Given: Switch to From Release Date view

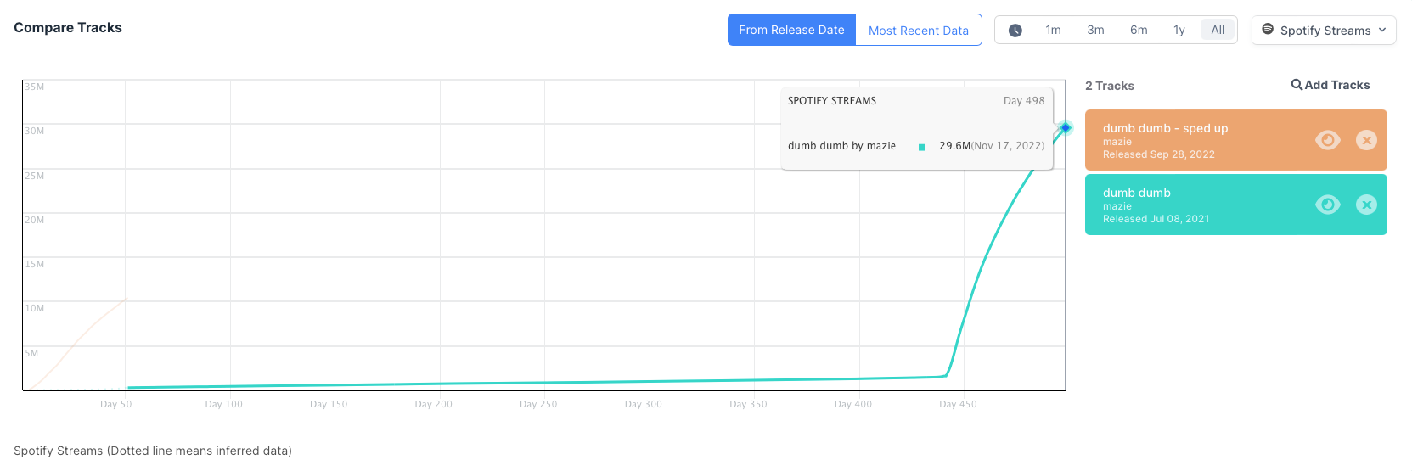Looking at the screenshot, I should [791, 30].
